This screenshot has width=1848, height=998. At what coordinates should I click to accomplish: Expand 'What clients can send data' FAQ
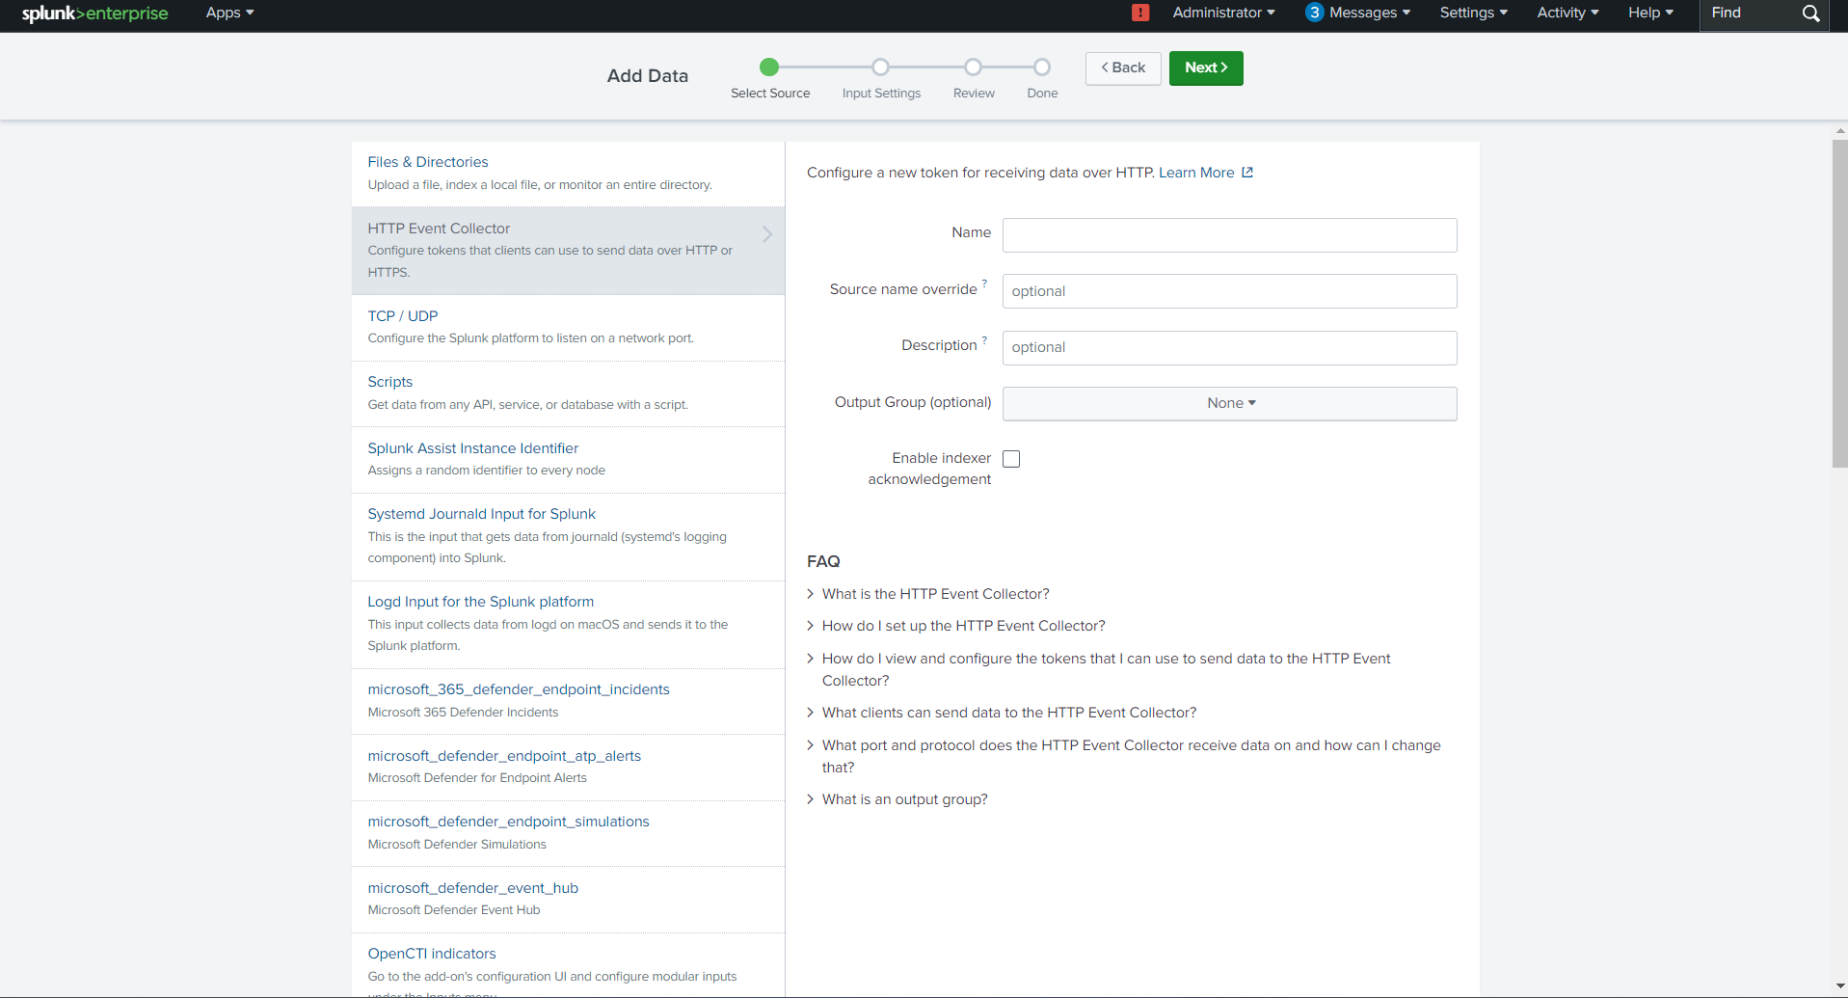tap(1008, 713)
